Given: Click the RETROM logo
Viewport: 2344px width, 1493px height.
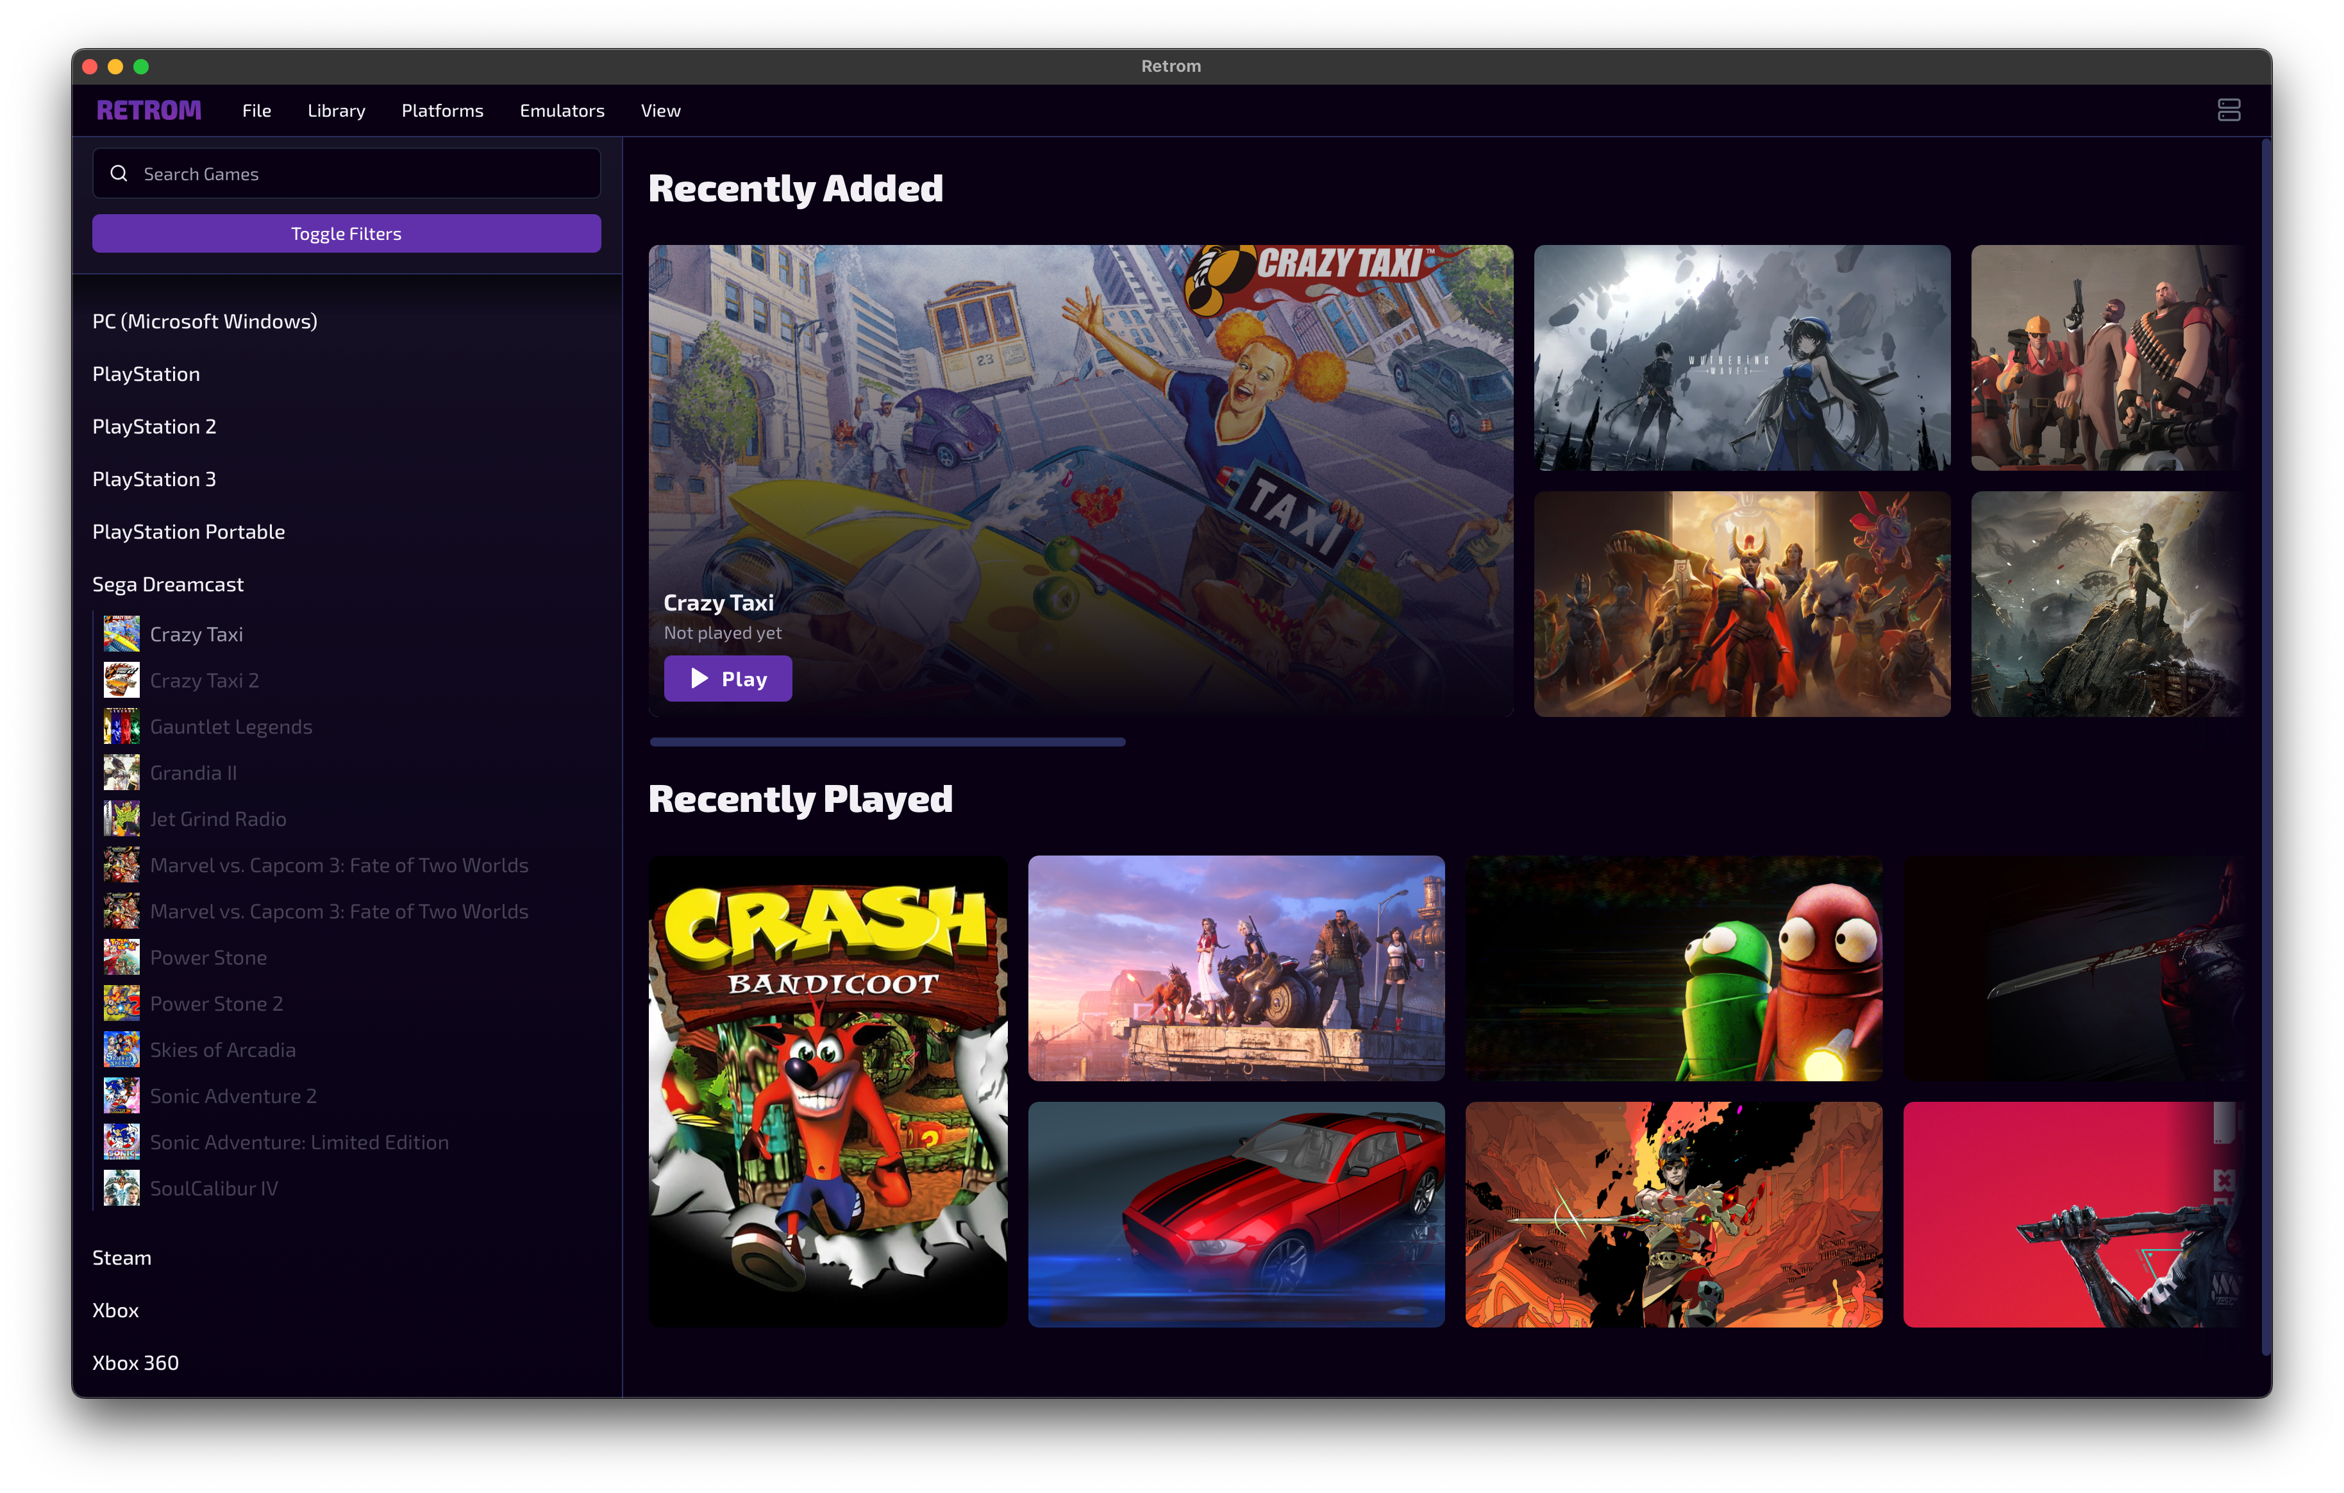Looking at the screenshot, I should [149, 110].
